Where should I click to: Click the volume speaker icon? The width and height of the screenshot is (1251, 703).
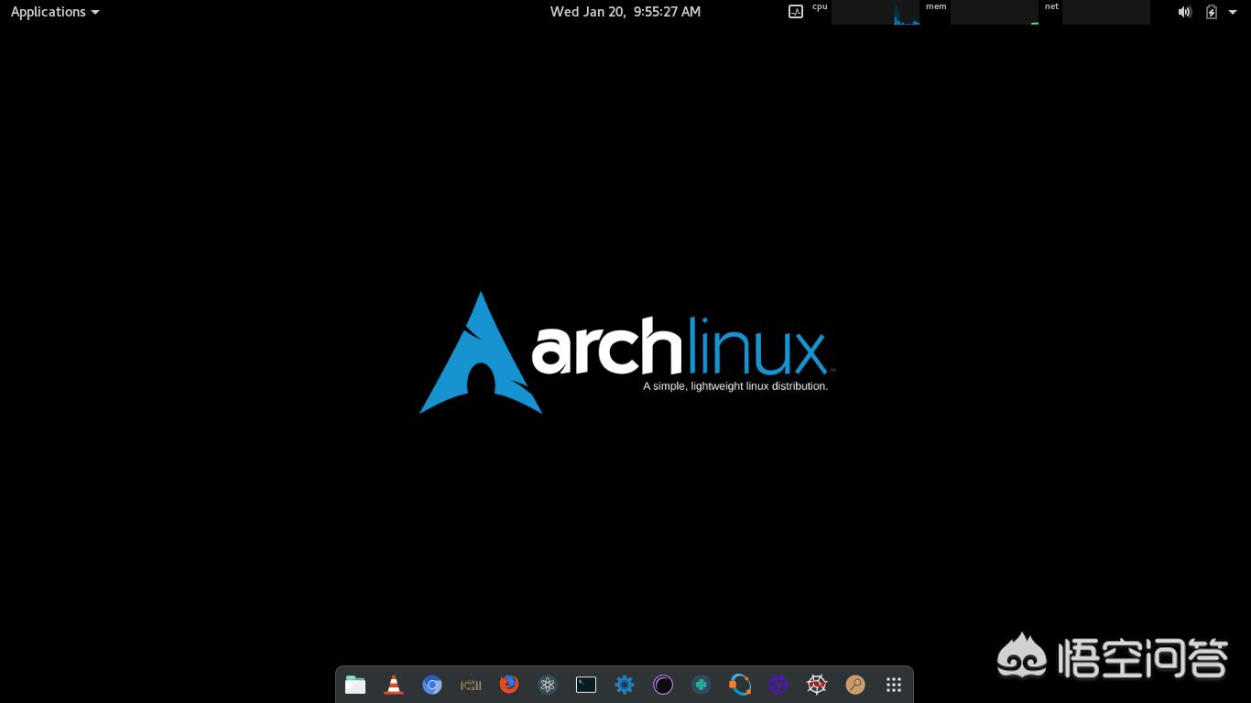pos(1184,12)
